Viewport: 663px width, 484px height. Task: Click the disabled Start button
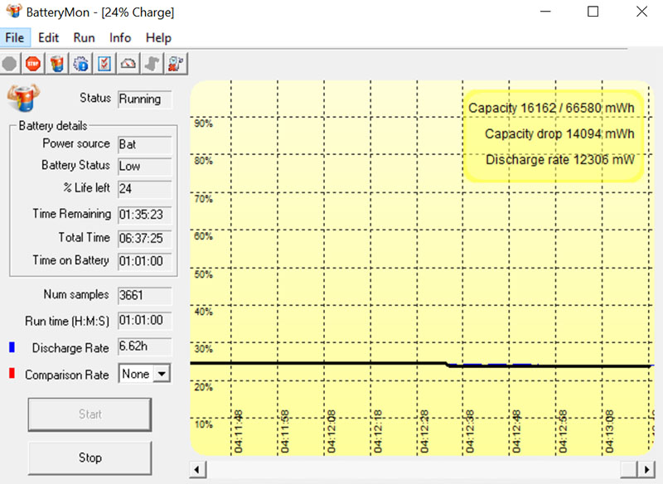tap(90, 414)
